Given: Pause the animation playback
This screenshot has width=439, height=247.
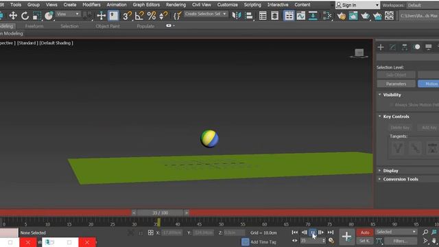Looking at the screenshot, I should [x=313, y=233].
